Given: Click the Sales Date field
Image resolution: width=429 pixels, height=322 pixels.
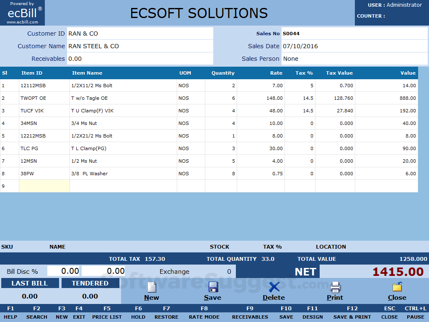Looking at the screenshot, I should click(354, 46).
